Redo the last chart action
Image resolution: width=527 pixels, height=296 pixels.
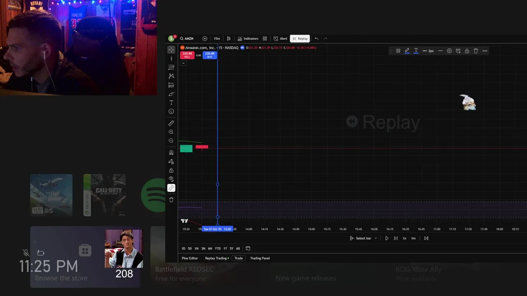326,39
